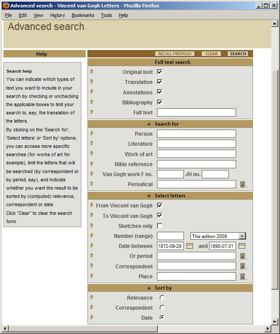Click help question mark beside Sketches only
280x334 pixels.
point(92,225)
